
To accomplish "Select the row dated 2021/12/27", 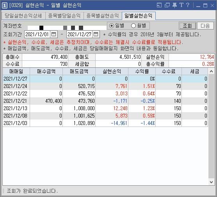I will 105,79.
